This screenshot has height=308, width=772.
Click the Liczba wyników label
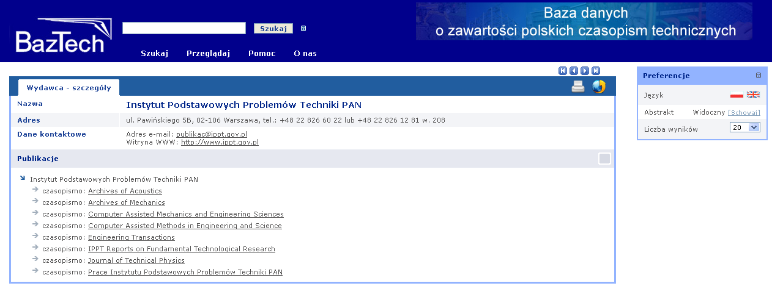pos(671,129)
